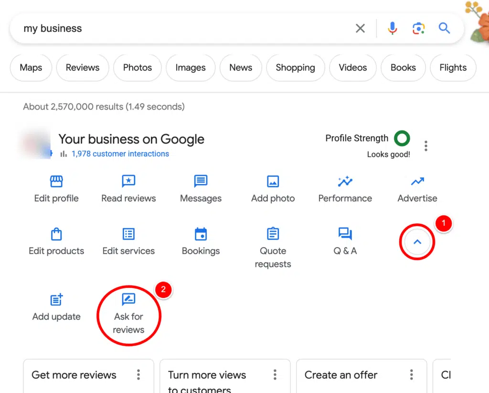Click the customer interactions bar chart icon
489x393 pixels.
(64, 153)
